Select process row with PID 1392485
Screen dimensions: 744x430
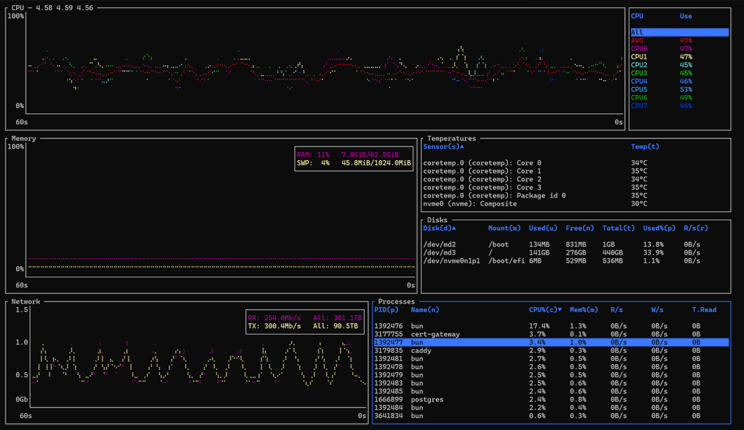click(x=552, y=391)
